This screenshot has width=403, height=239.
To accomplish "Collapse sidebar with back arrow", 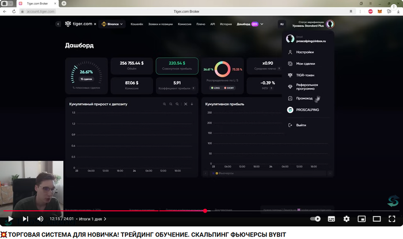I will pos(58,24).
